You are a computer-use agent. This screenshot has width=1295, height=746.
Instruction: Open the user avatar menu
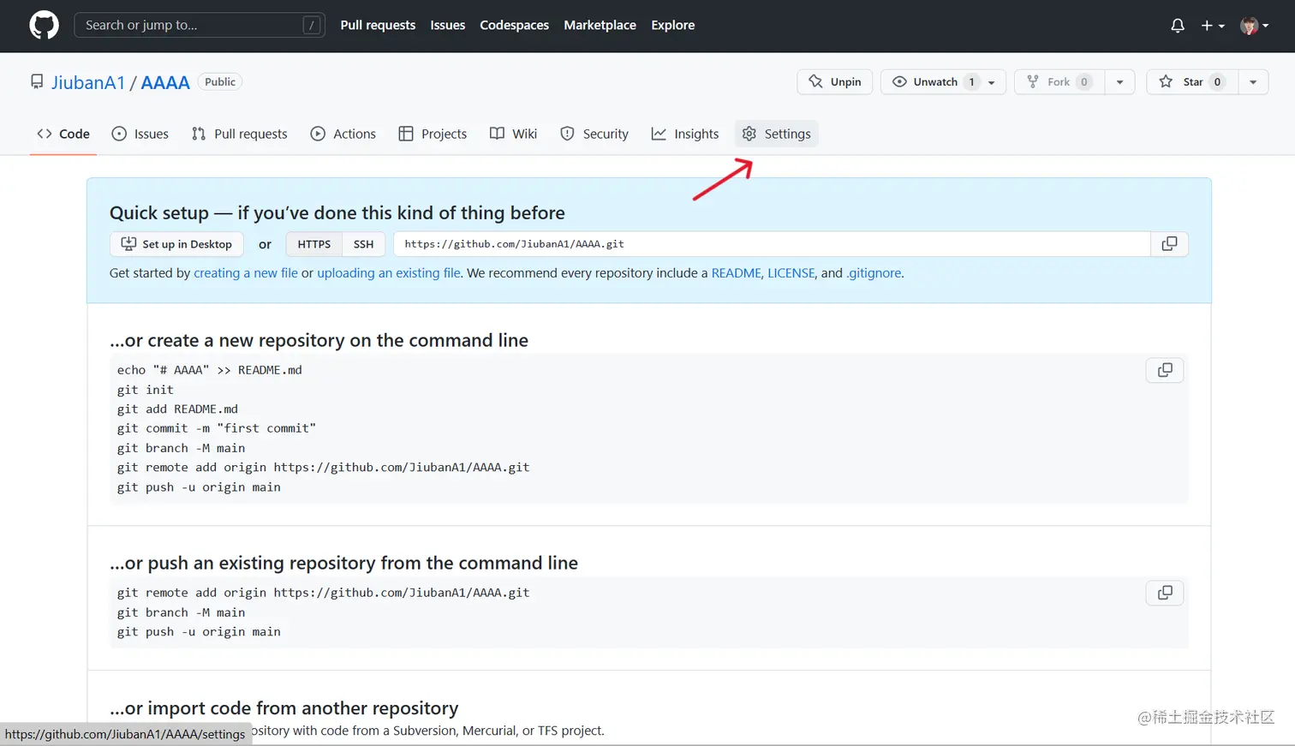(1255, 26)
